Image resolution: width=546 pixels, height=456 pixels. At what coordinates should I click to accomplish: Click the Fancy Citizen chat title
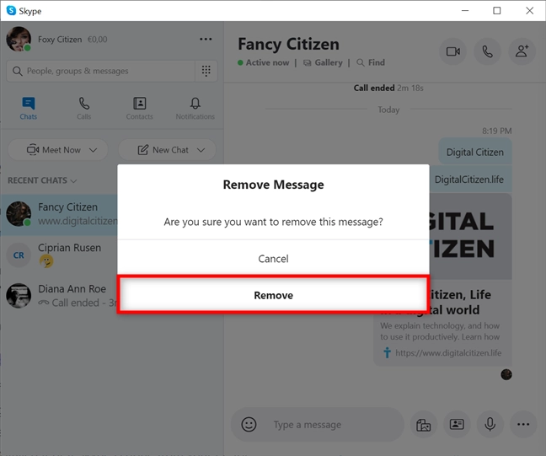288,44
